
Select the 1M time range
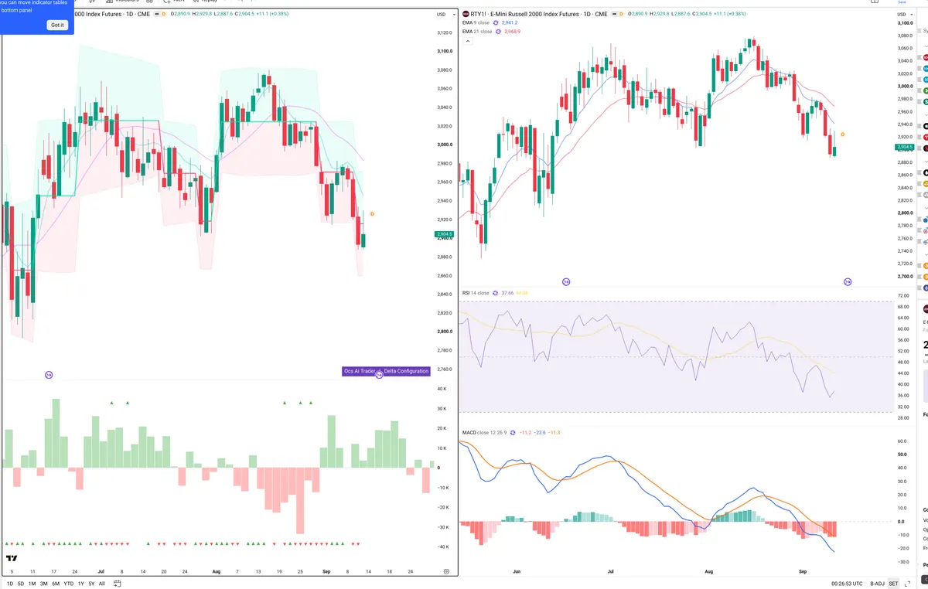32,584
